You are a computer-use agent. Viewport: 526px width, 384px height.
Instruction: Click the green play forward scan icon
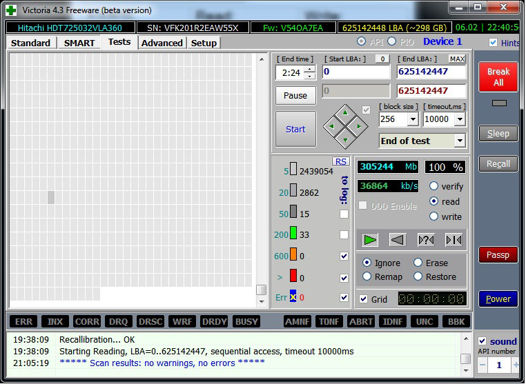[x=370, y=240]
